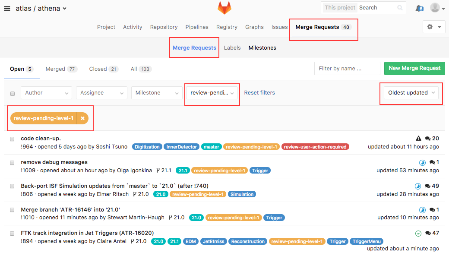449x253 pixels.
Task: Click warning triangle icon on code clean-up row
Action: (418, 139)
